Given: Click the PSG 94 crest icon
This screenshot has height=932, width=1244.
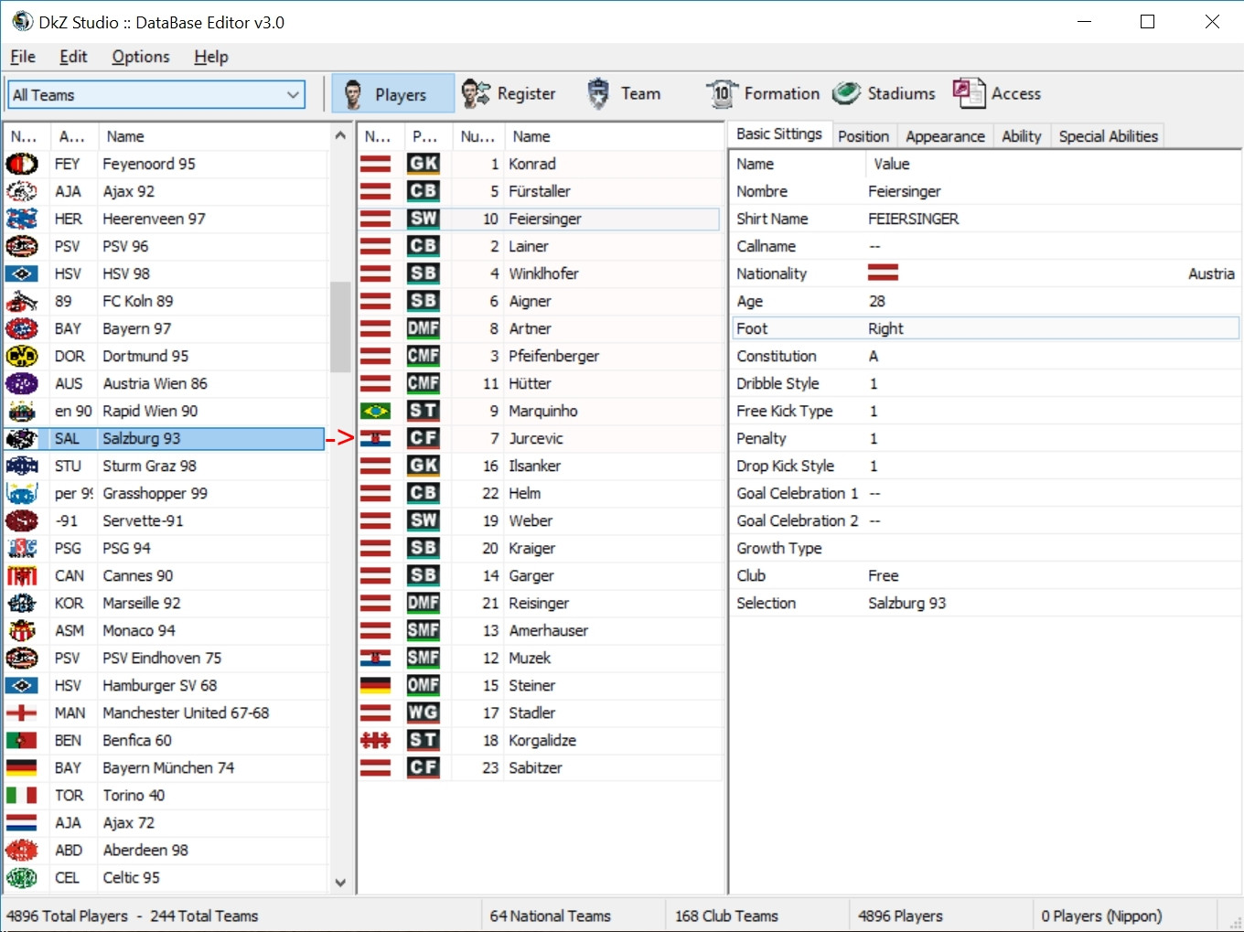Looking at the screenshot, I should coord(22,548).
